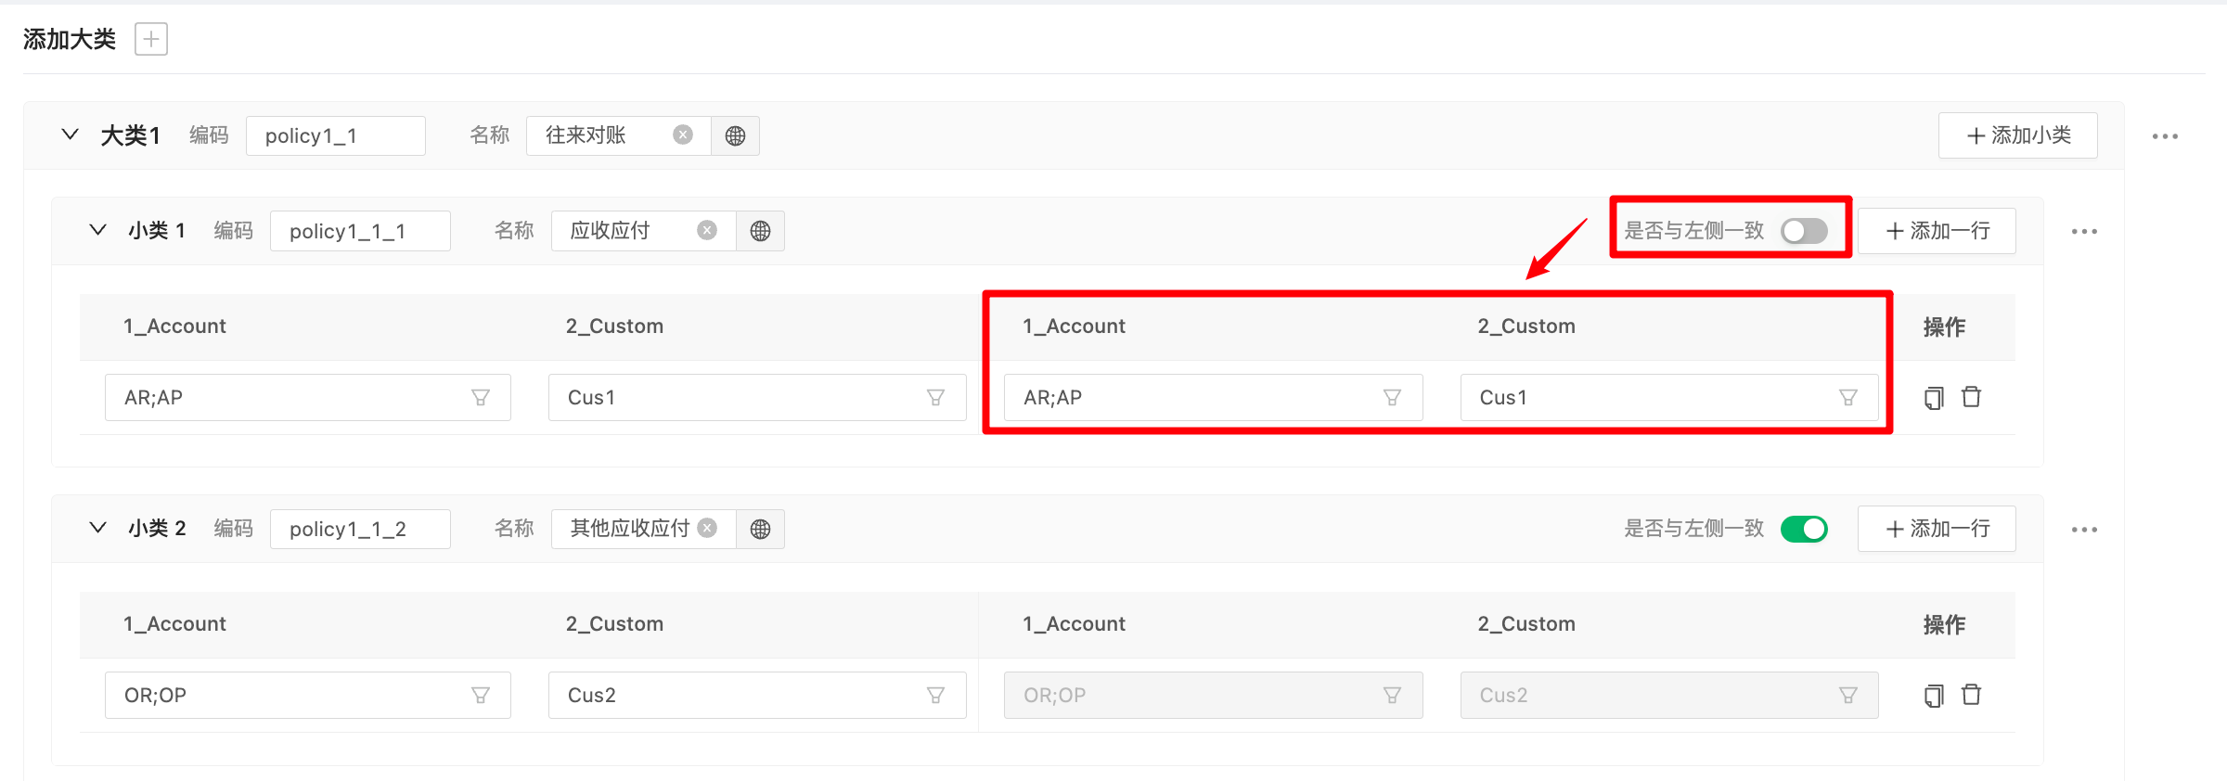The width and height of the screenshot is (2227, 781).
Task: Click the policy1_1_2 code input field
Action: click(360, 529)
